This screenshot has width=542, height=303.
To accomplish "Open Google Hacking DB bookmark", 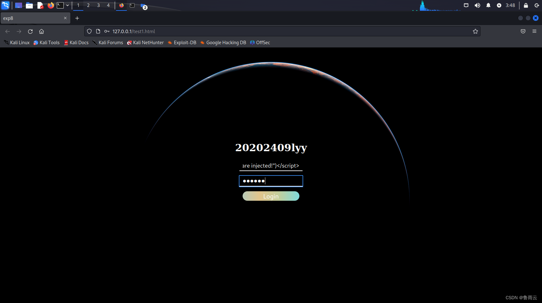I will coord(223,43).
